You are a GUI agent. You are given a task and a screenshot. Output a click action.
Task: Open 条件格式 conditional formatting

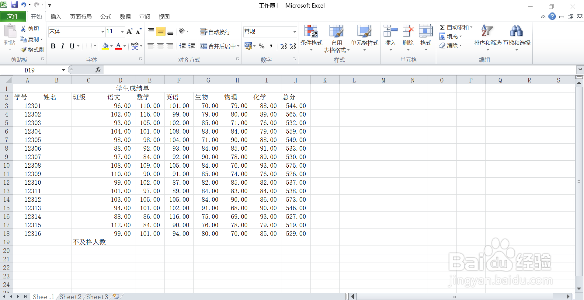pos(311,38)
